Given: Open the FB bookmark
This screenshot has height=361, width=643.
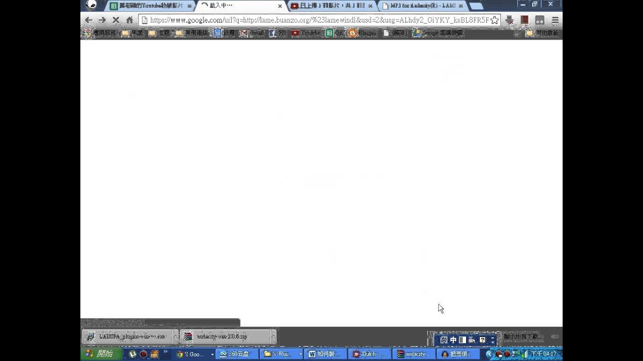Looking at the screenshot, I should (278, 33).
